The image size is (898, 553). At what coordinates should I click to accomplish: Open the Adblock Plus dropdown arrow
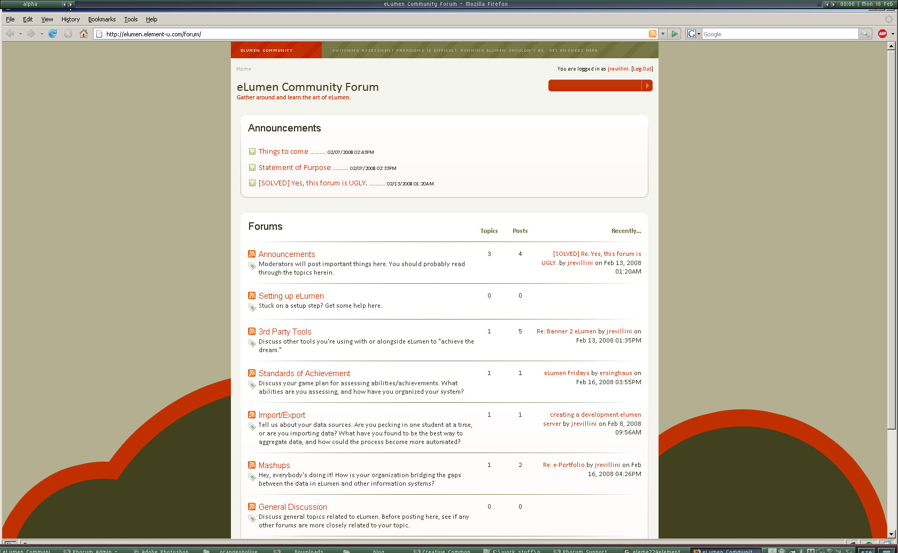(893, 34)
